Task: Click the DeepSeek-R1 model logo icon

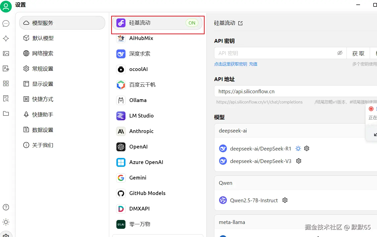Action: (223, 148)
